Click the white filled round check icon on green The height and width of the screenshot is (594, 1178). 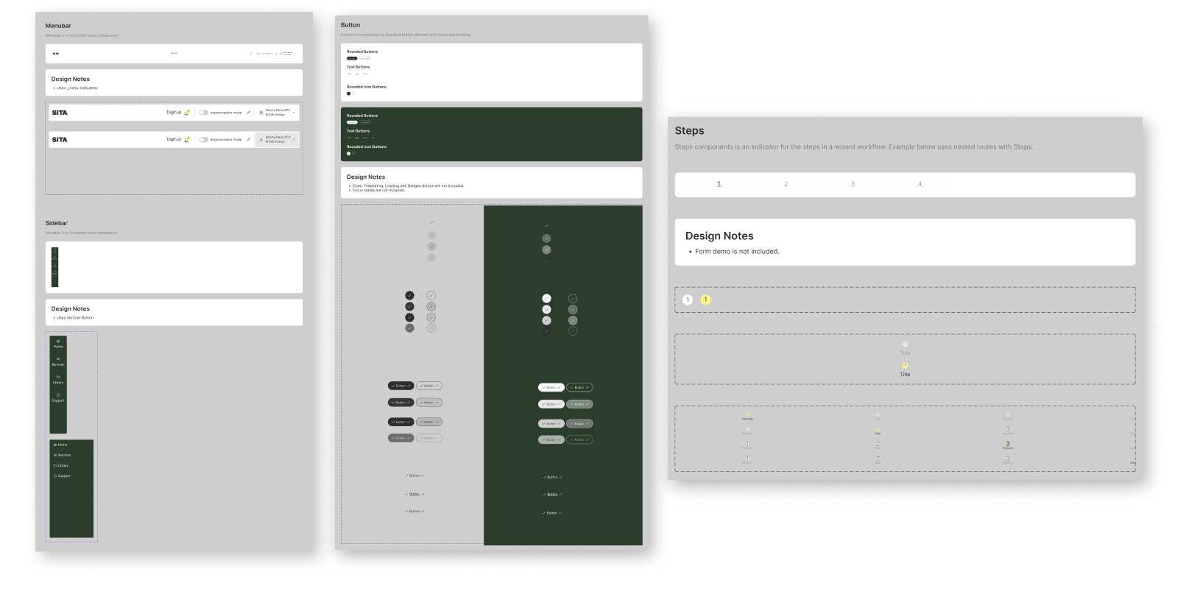click(x=546, y=298)
